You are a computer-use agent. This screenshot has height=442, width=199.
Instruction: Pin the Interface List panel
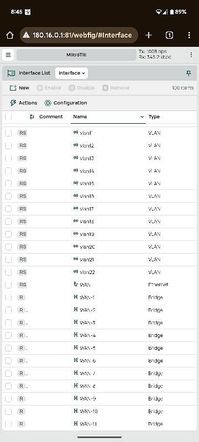point(188,73)
